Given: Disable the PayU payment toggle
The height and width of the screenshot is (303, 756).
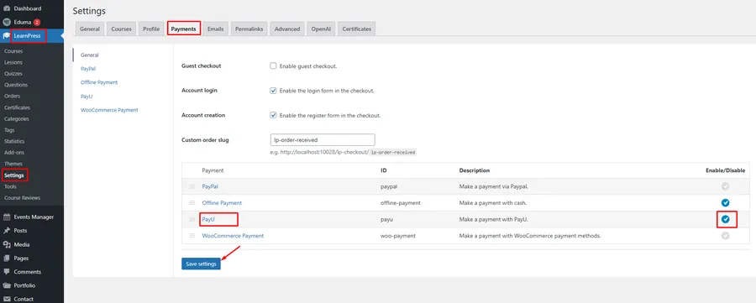Looking at the screenshot, I should click(725, 219).
